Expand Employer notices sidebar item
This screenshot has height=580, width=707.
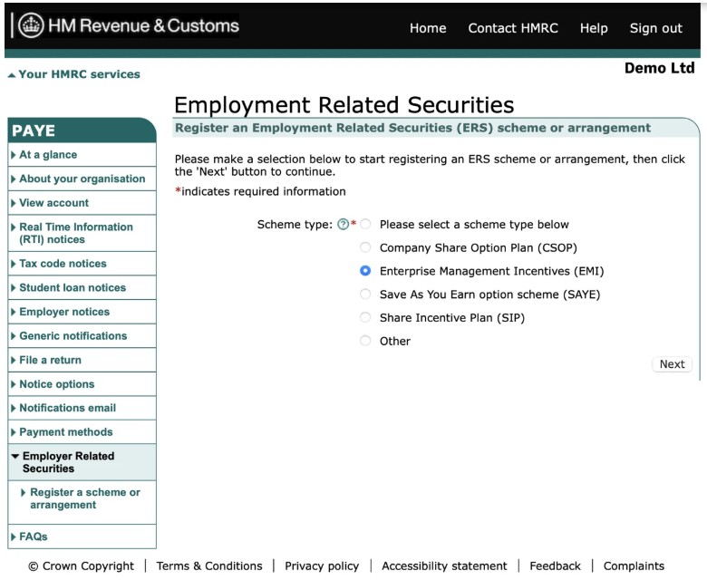[x=82, y=312]
